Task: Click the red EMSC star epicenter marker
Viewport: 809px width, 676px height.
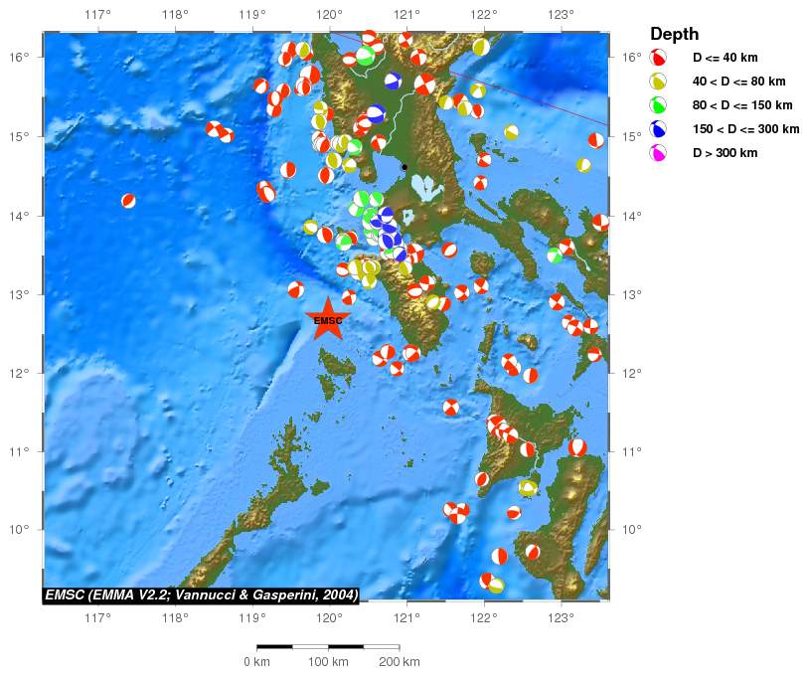Action: (x=327, y=319)
